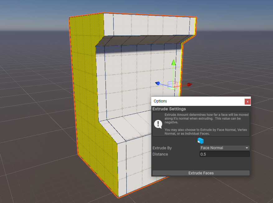The height and width of the screenshot is (203, 273).
Task: Close the Options window
Action: (247, 101)
